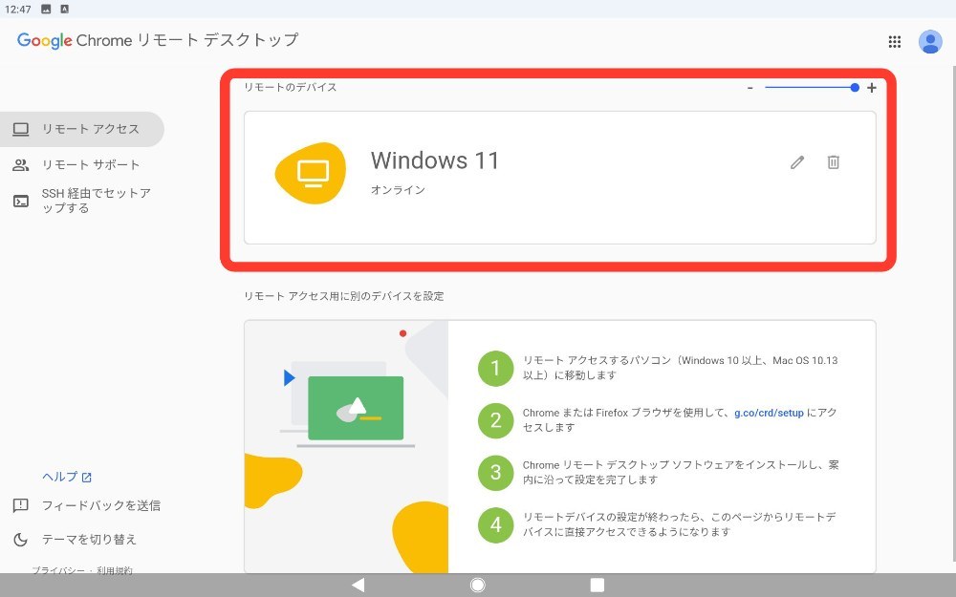Image resolution: width=956 pixels, height=597 pixels.
Task: Click the laptop icon next to リモート アクセス
Action: point(21,129)
